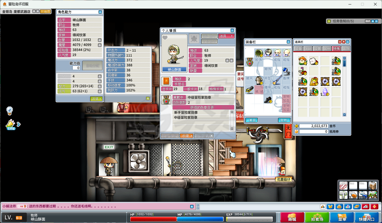Expand the 排除道具 section
The width and height of the screenshot is (382, 223).
point(204,136)
